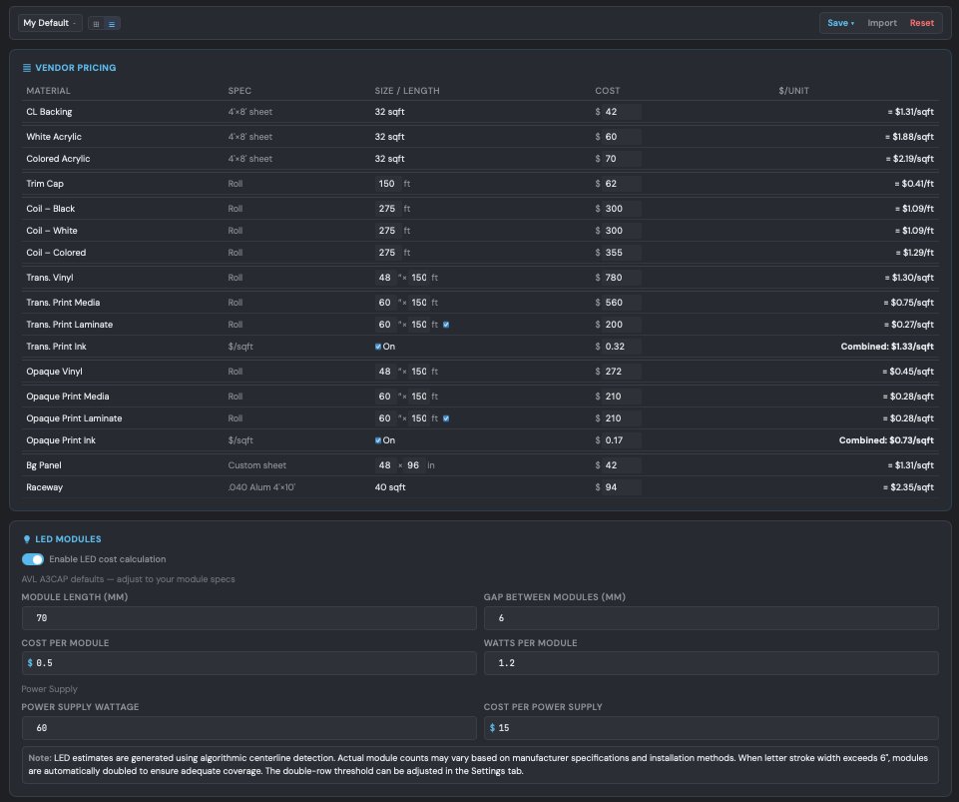The height and width of the screenshot is (802, 959).
Task: Click the red Reset button
Action: pyautogui.click(x=922, y=23)
